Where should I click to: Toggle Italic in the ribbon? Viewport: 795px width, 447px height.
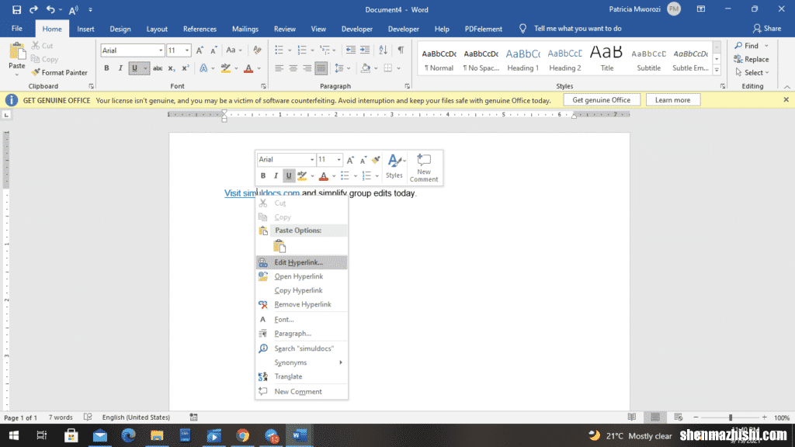click(x=120, y=68)
